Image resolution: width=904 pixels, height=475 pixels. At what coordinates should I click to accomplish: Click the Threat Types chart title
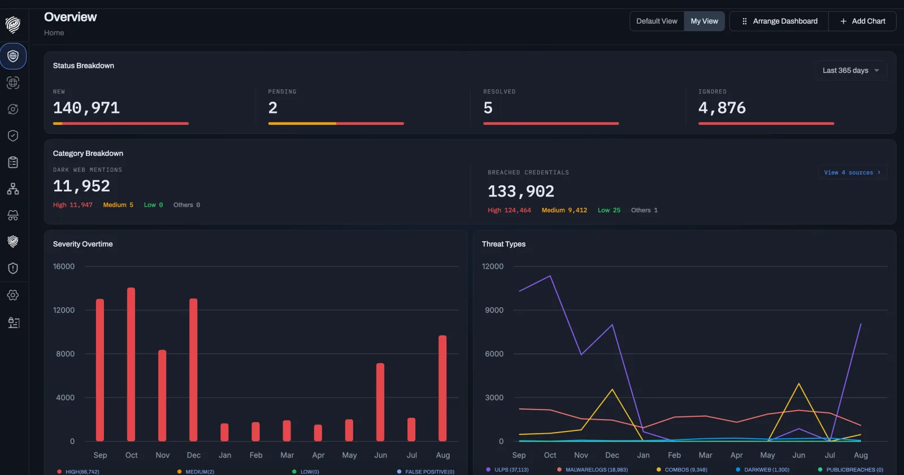click(504, 244)
